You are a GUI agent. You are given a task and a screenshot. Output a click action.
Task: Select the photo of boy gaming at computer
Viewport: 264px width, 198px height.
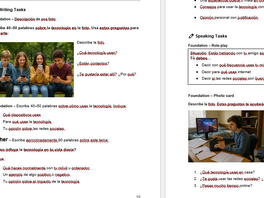[226, 136]
